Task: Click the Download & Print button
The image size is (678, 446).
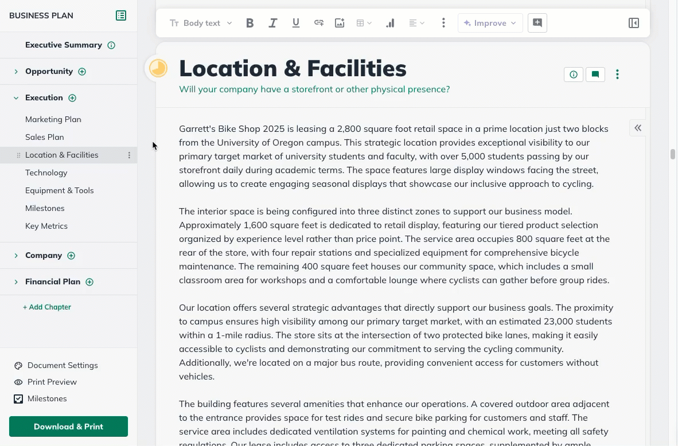Action: tap(68, 427)
